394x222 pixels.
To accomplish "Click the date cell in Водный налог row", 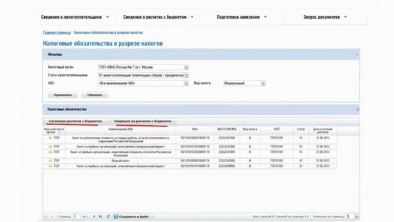I will click(323, 160).
